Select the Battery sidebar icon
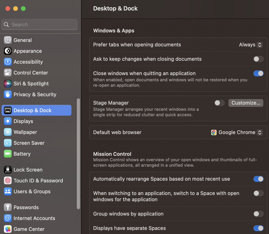This screenshot has height=234, width=269. tap(7, 154)
